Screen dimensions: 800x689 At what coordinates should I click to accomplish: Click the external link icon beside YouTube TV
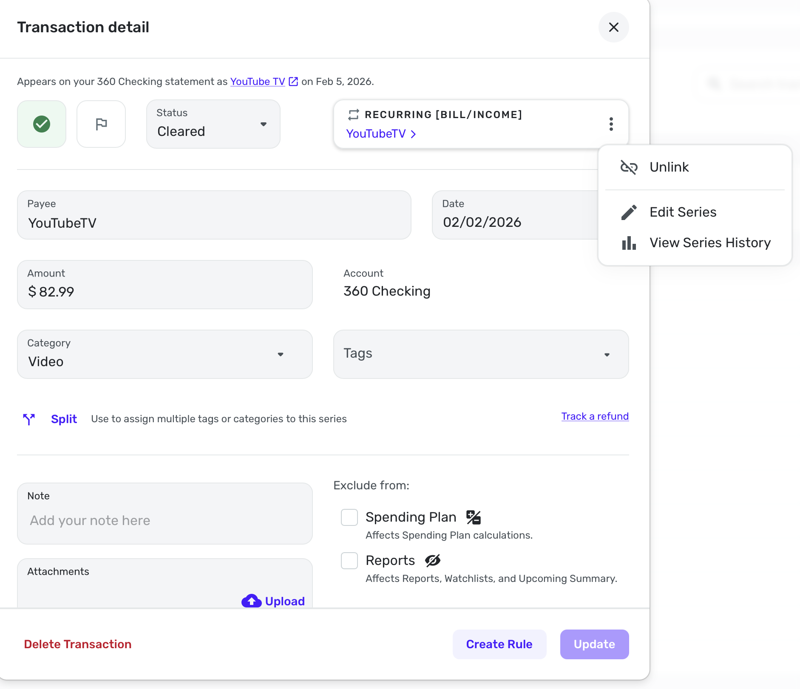[293, 82]
